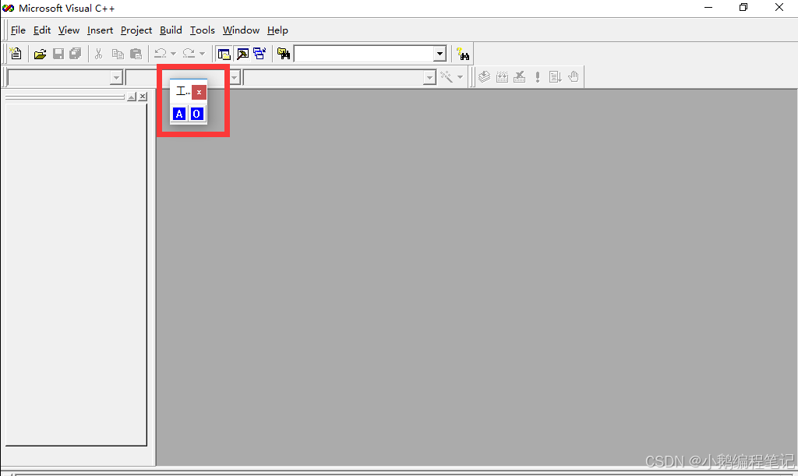Open the Tools menu
The width and height of the screenshot is (798, 476).
pyautogui.click(x=202, y=30)
